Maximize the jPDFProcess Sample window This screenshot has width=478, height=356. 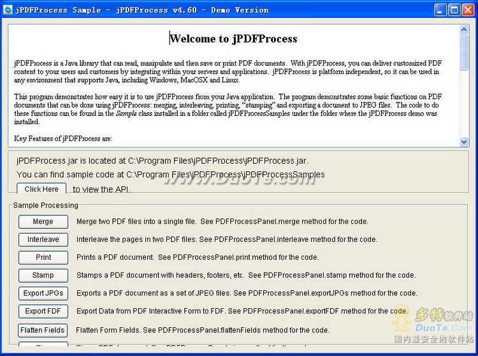pos(454,10)
